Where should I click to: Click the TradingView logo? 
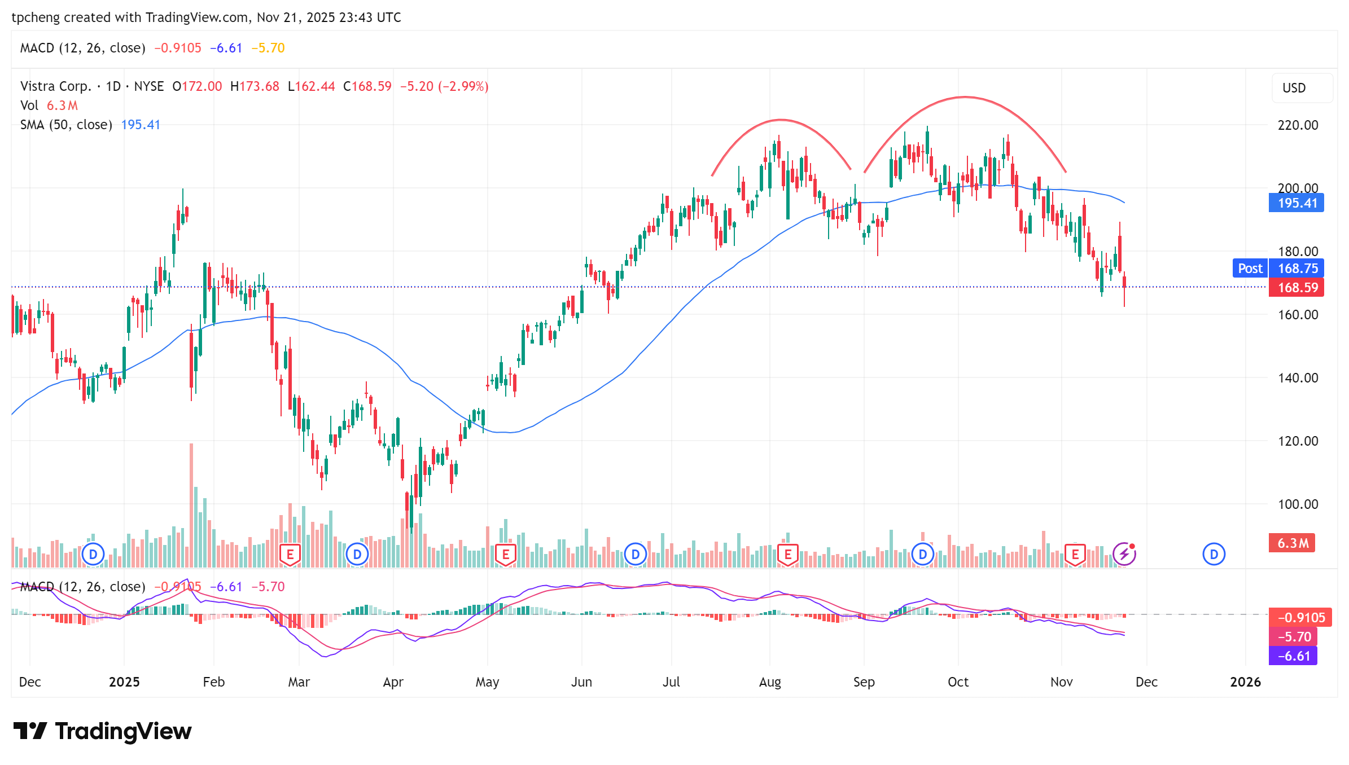point(103,731)
